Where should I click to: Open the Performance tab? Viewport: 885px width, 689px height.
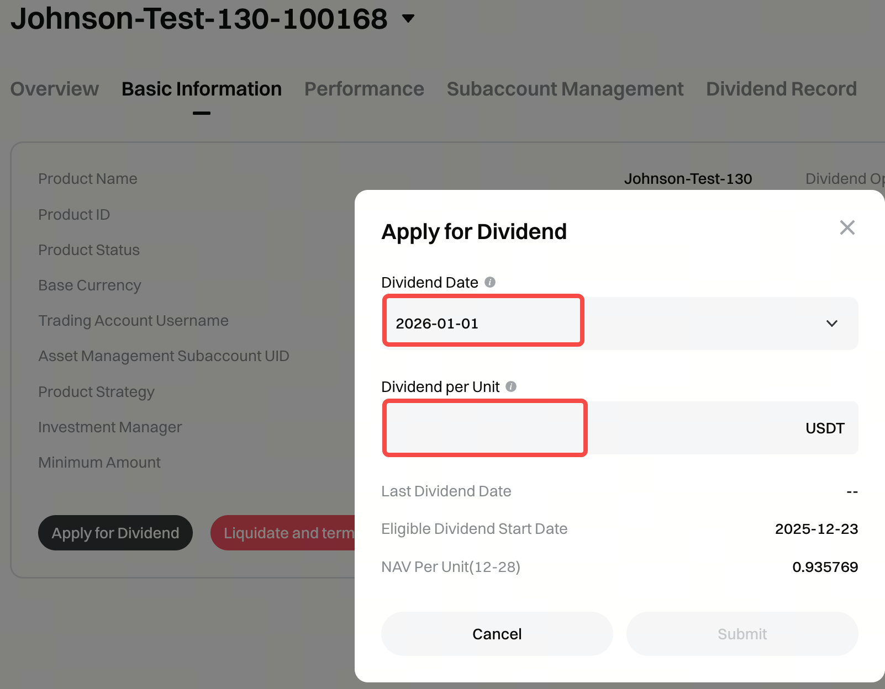(x=364, y=89)
